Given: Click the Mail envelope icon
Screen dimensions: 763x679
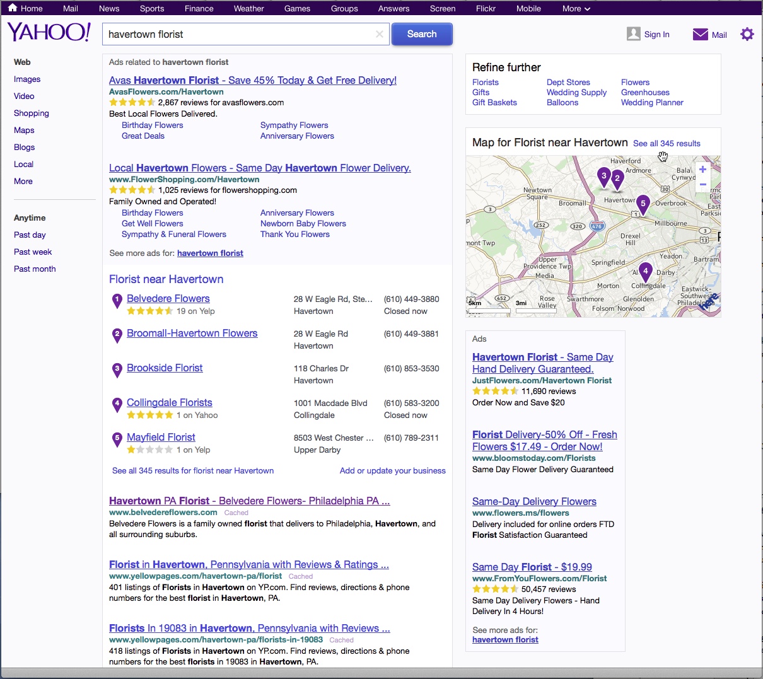Looking at the screenshot, I should pos(701,34).
